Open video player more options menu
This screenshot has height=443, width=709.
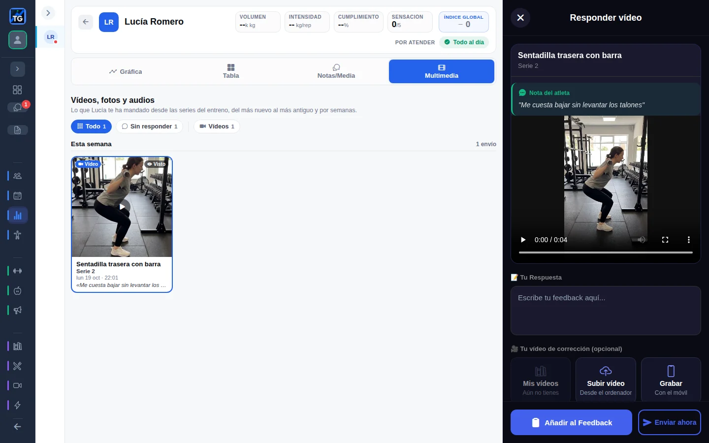(x=689, y=240)
